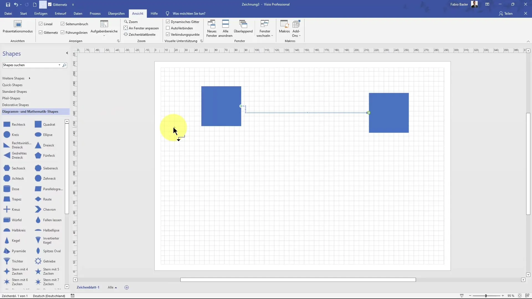Click the zoom slider handle
Screen dimensions: 532x299
click(486, 296)
